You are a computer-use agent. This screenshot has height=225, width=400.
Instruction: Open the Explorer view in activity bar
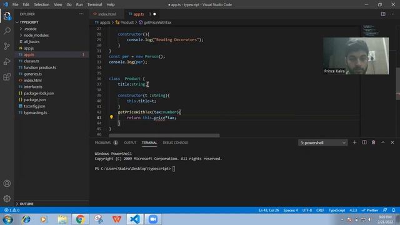click(x=7, y=16)
